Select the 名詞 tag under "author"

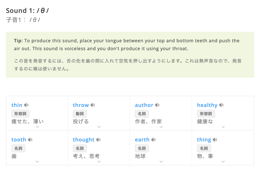(x=142, y=114)
